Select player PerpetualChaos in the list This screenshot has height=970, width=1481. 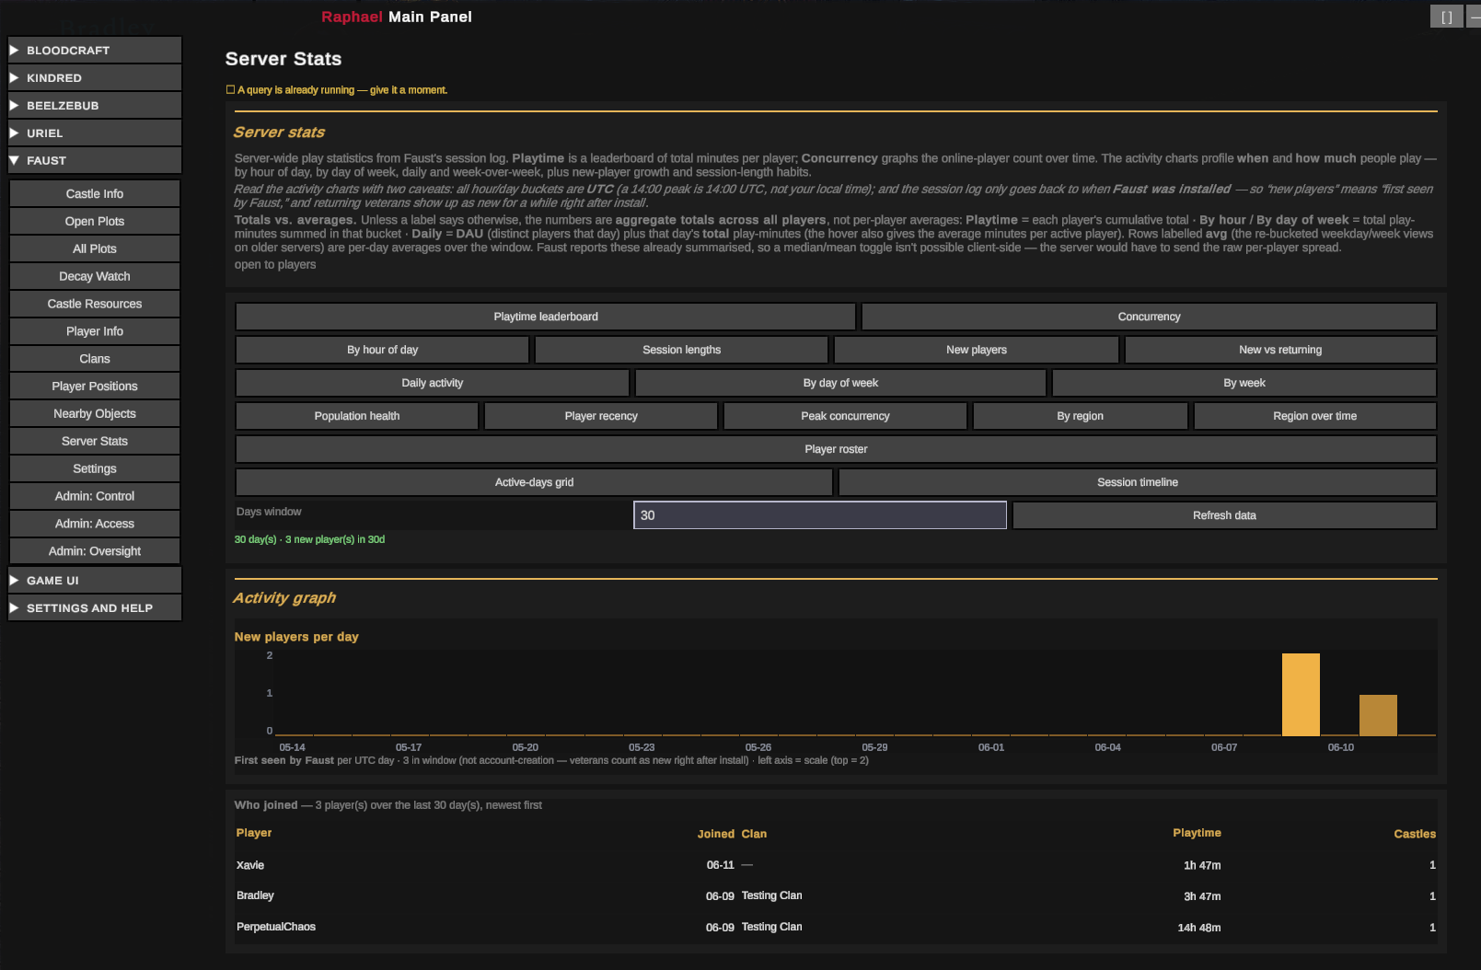(x=276, y=927)
